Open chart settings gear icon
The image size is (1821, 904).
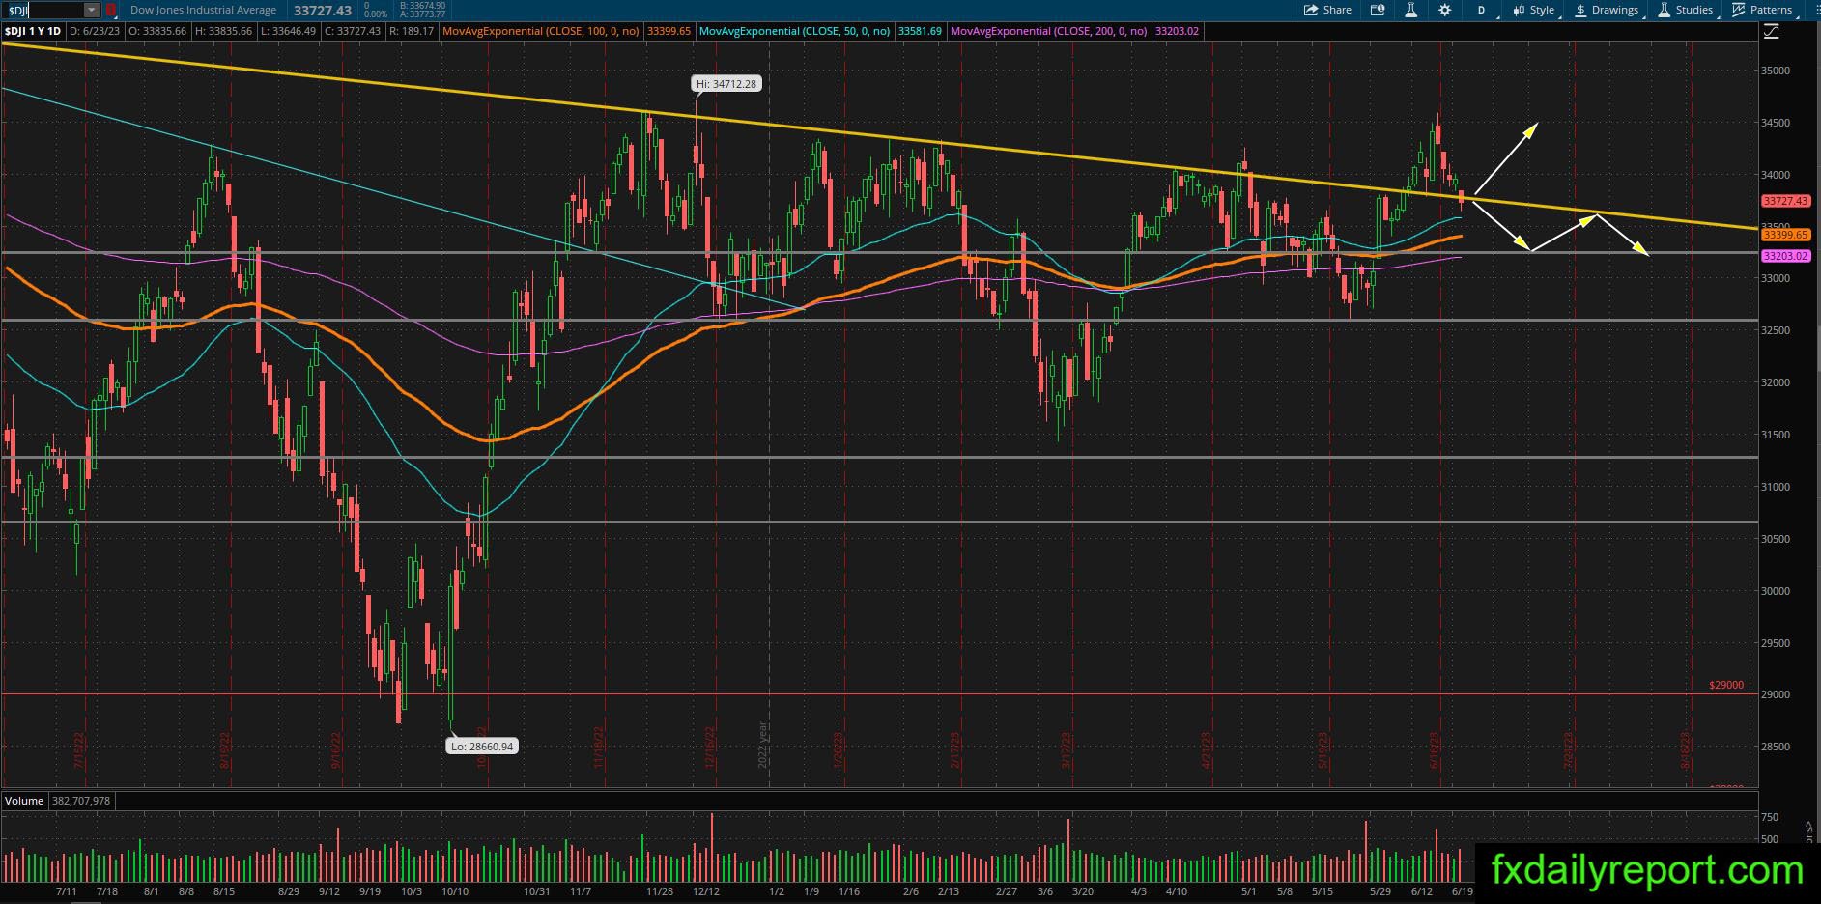tap(1444, 10)
